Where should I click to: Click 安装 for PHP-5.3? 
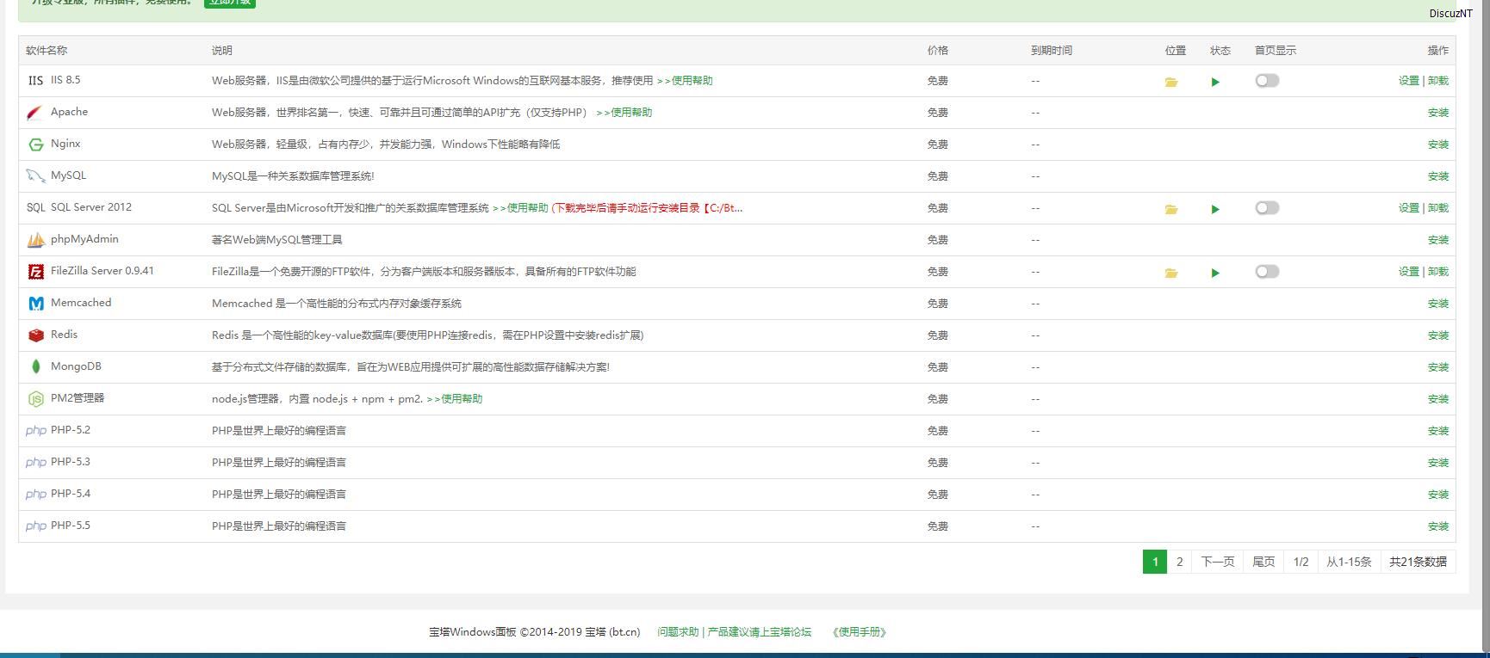tap(1438, 463)
